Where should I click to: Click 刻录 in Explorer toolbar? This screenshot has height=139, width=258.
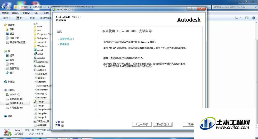[x=33, y=18]
